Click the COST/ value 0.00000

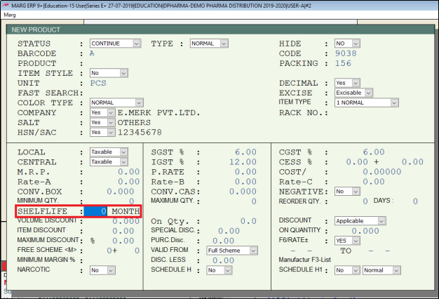382,172
